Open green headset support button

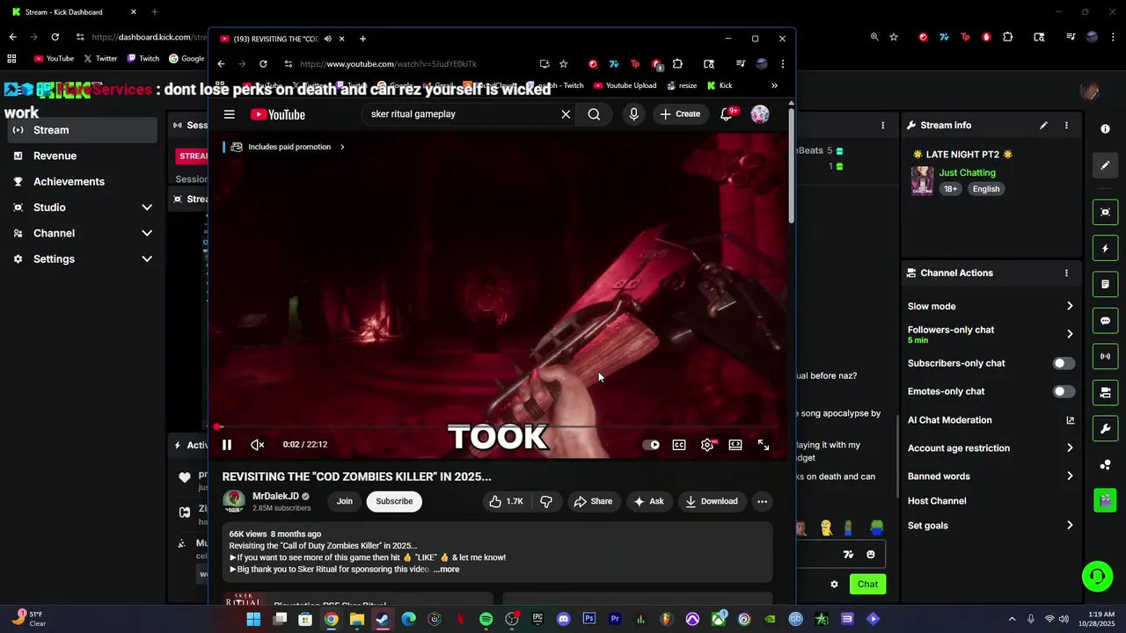point(1097,577)
